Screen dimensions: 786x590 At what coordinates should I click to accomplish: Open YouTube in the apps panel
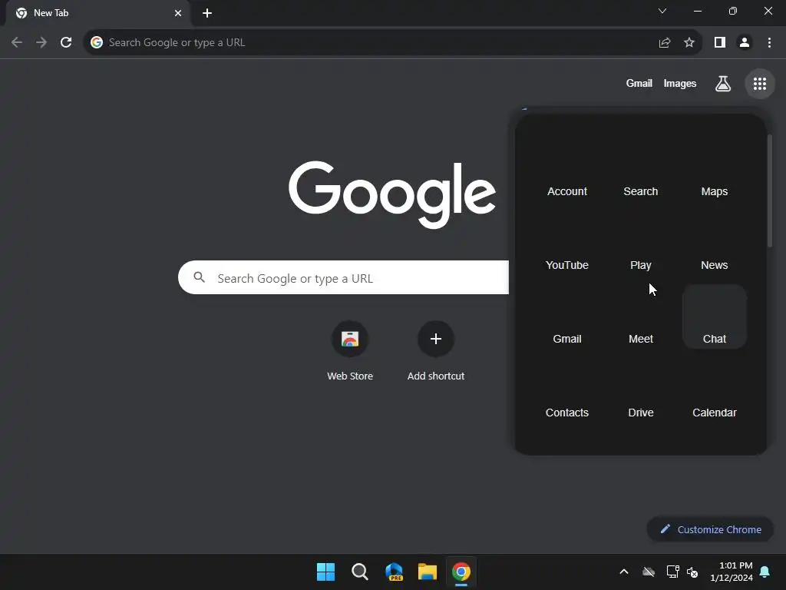(567, 244)
